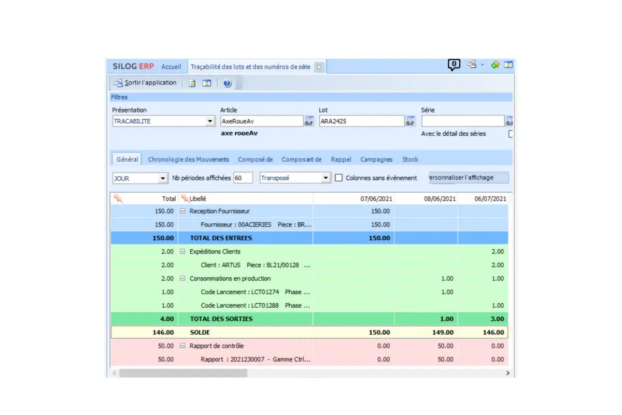Viewport: 622px width, 415px height.
Task: Open the Série lookup with the binoculars icon
Action: point(508,121)
